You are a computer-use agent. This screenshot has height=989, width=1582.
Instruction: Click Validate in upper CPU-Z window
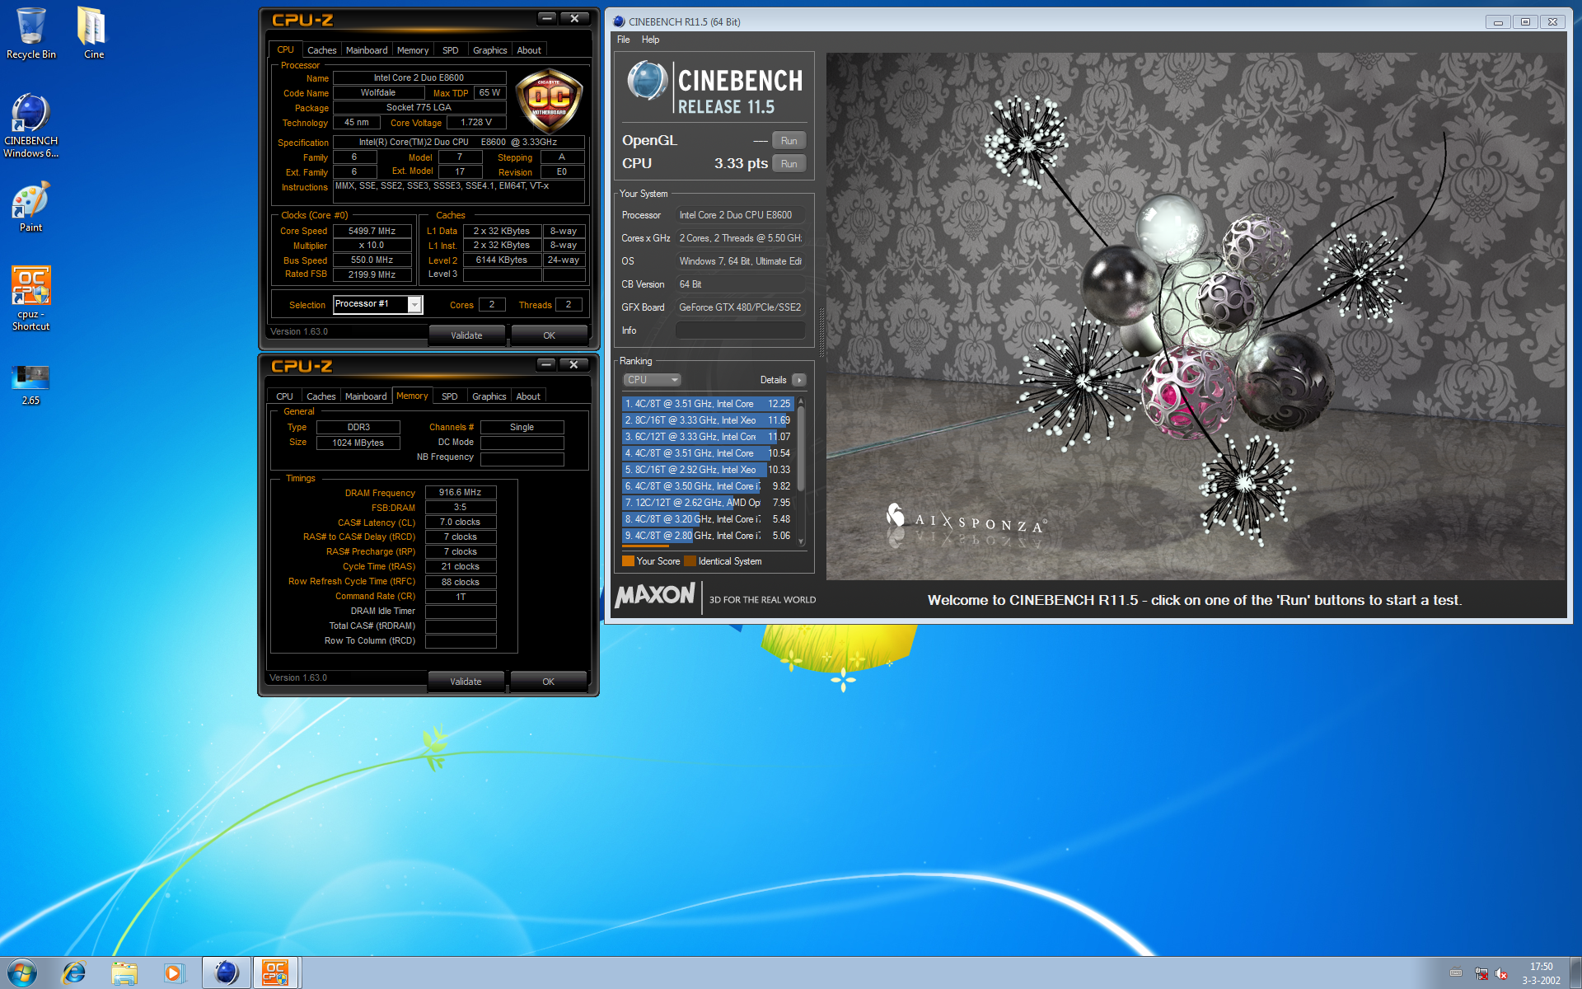tap(466, 335)
